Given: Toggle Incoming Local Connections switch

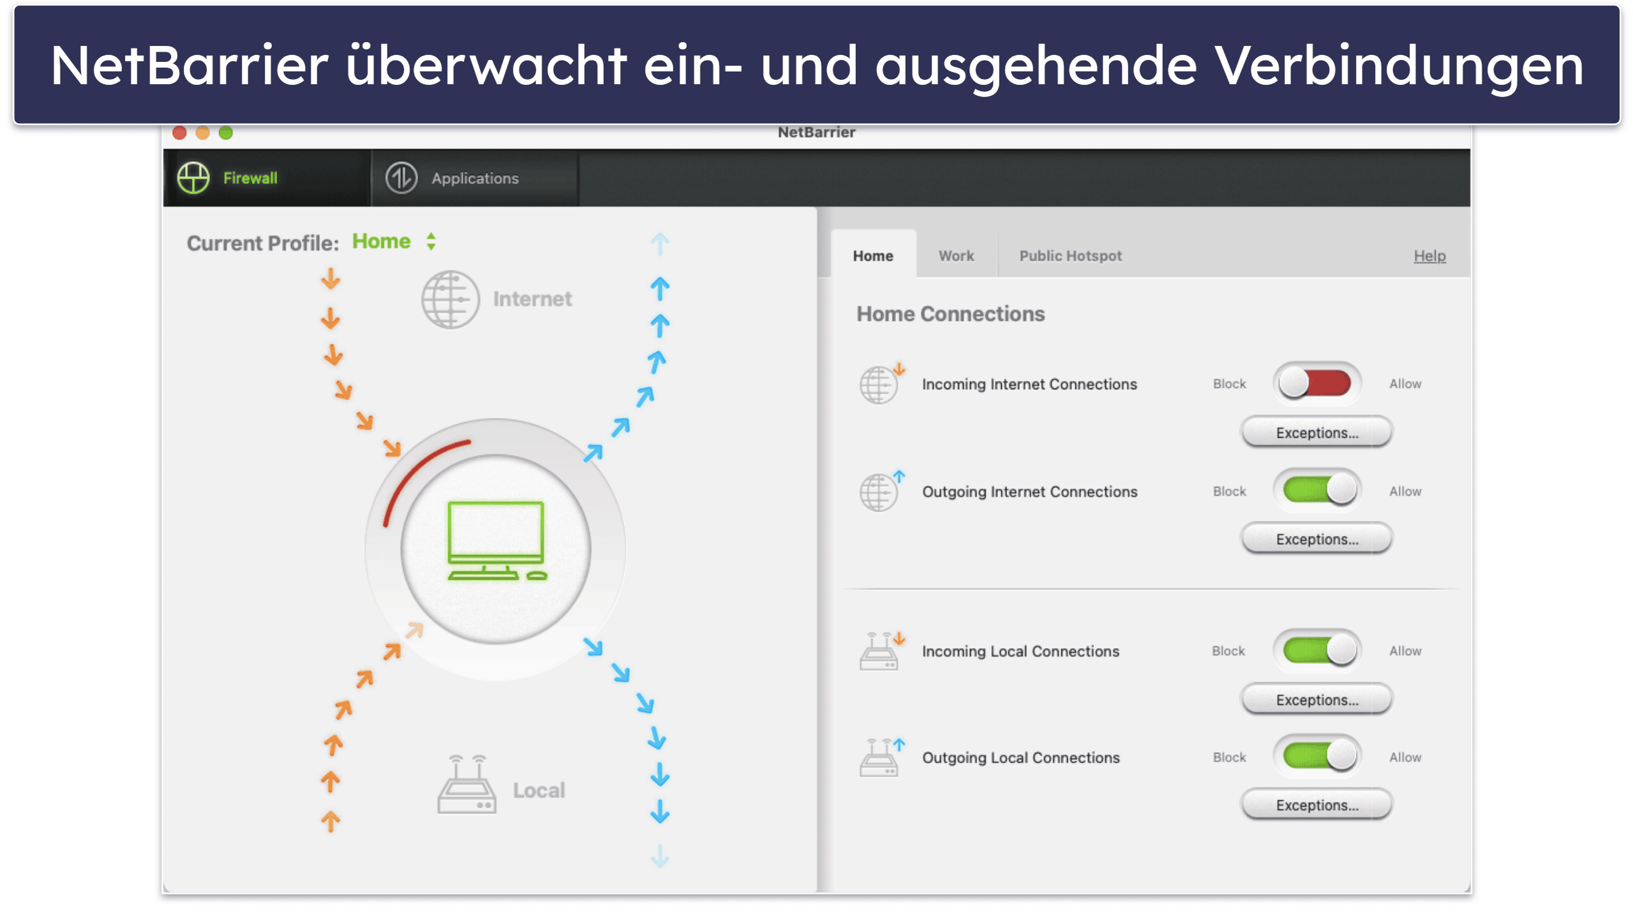Looking at the screenshot, I should tap(1317, 651).
